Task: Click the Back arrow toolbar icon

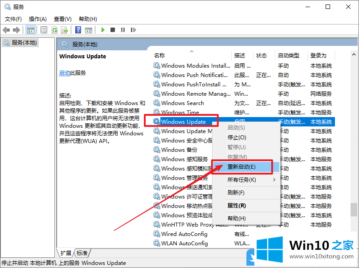Action: click(x=6, y=30)
